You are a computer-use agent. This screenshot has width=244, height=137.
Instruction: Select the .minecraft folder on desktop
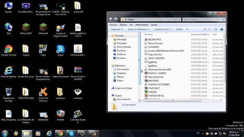(x=78, y=7)
